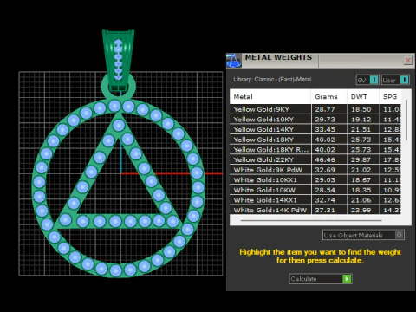Click the 19.12 DWT value
This screenshot has height=312, width=416.
[x=361, y=120]
